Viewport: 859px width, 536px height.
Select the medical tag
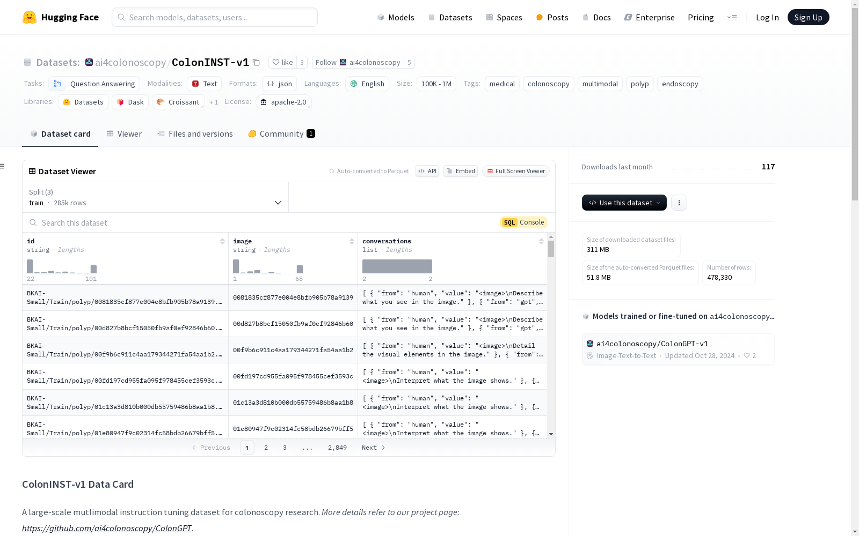click(x=502, y=84)
